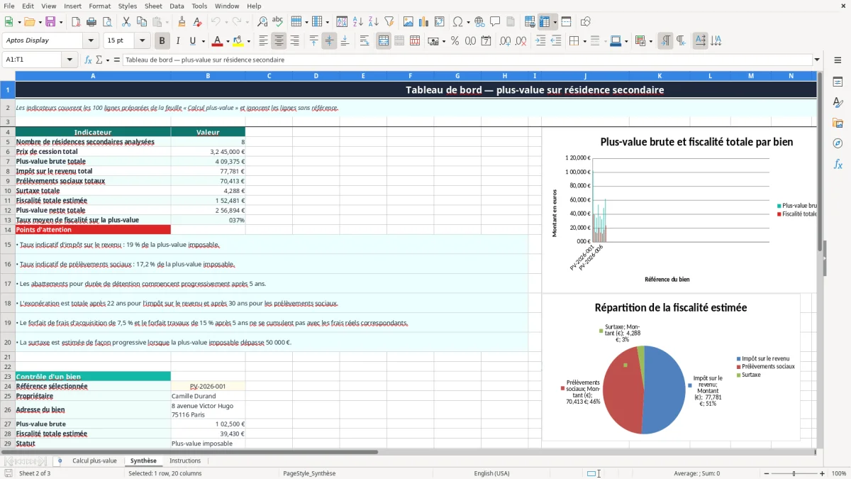
Task: Insert a comment
Action: [495, 22]
